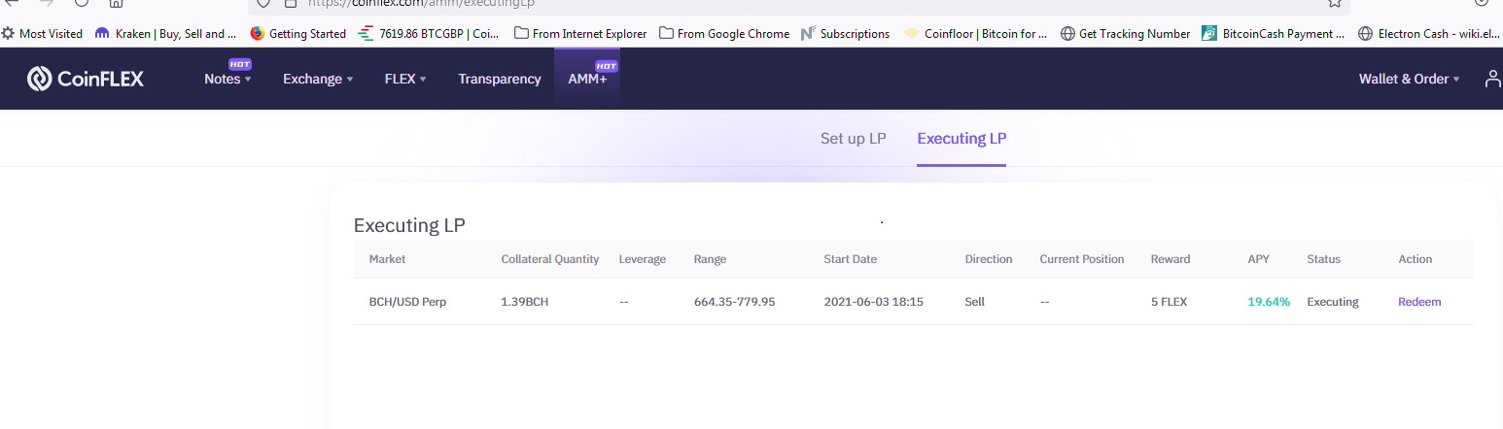Click the Status column header
The image size is (1503, 429).
coord(1323,259)
